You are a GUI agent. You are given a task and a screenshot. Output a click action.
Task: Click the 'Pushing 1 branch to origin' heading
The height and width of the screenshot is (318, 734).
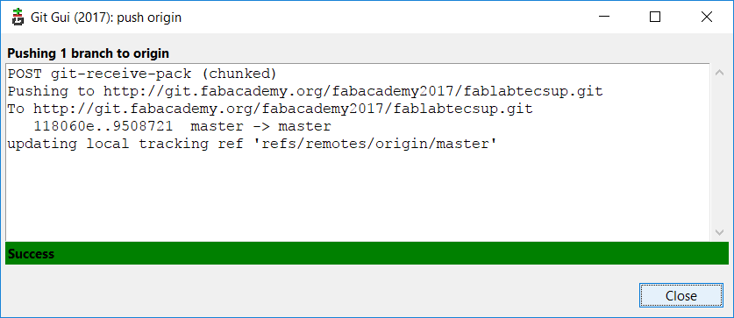(88, 53)
